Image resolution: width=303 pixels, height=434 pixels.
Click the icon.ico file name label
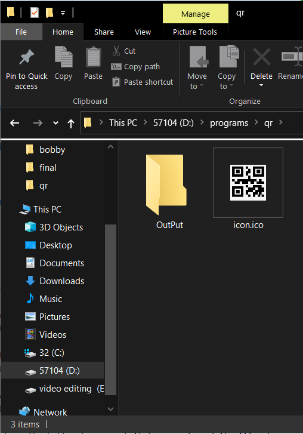point(248,225)
